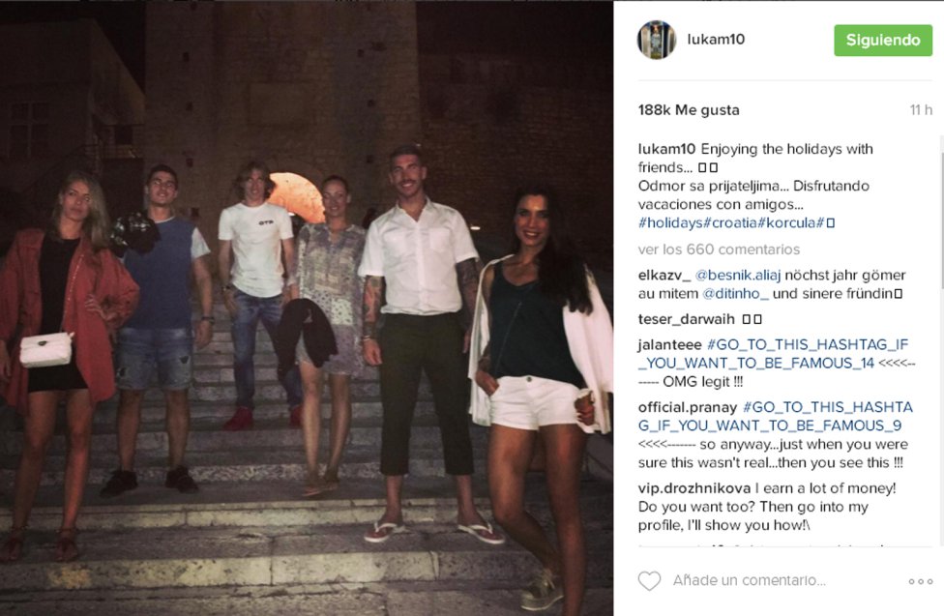This screenshot has height=616, width=944.
Task: Open vip.drozhnikova commenter profile
Action: (x=694, y=487)
